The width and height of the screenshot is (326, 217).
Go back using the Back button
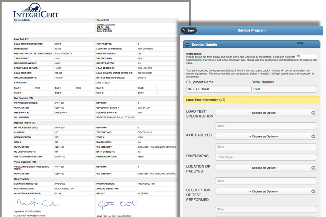point(188,31)
